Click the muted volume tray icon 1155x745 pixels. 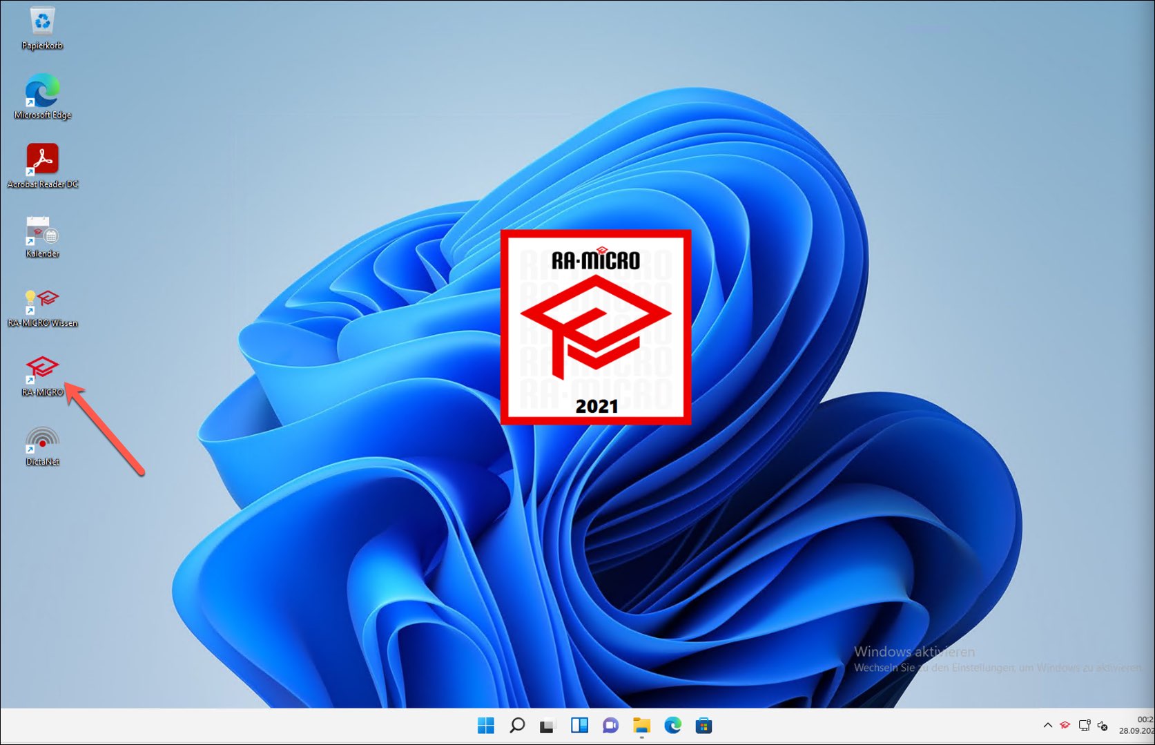tap(1103, 726)
